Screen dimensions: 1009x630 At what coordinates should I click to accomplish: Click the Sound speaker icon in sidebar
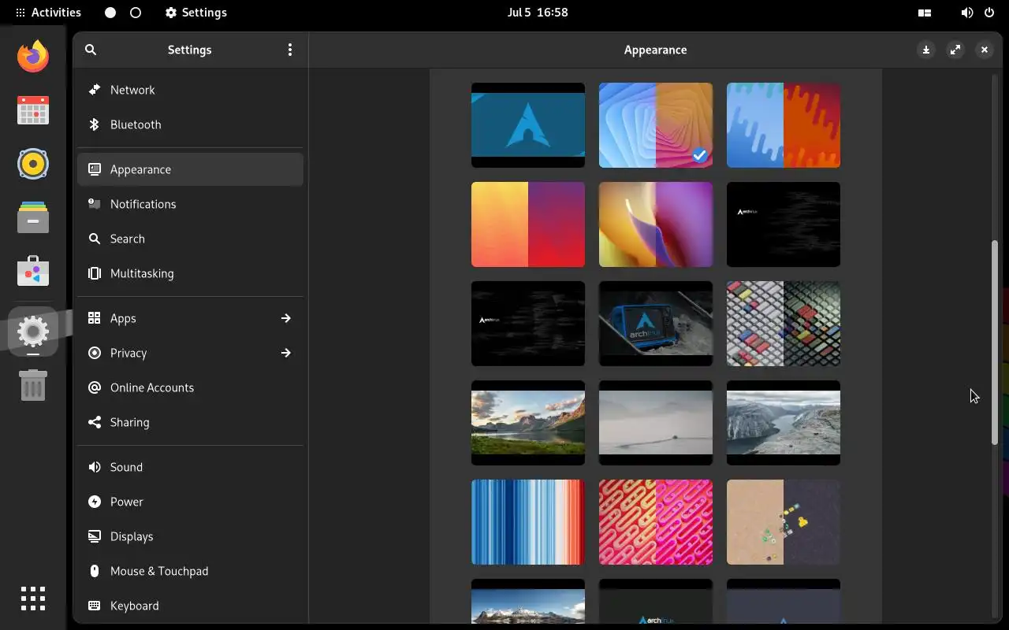[x=95, y=467]
